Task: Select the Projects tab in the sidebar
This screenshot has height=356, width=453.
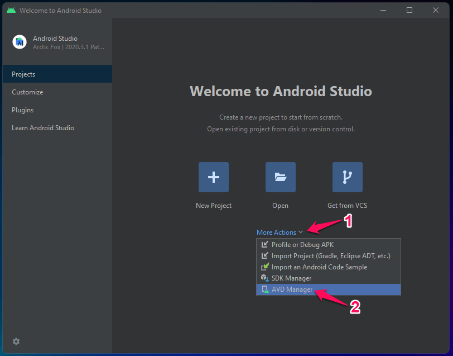Action: point(57,74)
